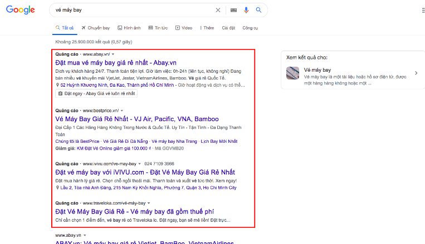Click the map pin icon beside Abay address
This screenshot has width=425, height=244.
pos(57,85)
